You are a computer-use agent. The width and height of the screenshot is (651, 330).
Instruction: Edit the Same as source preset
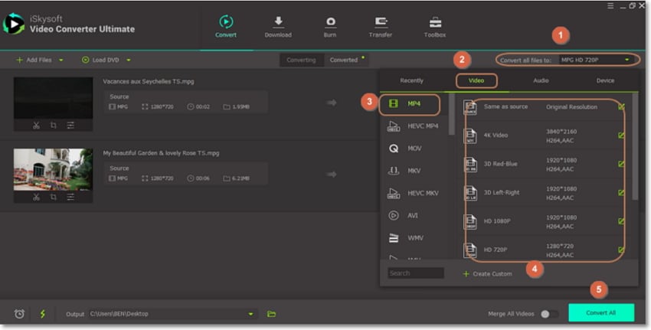tap(621, 106)
